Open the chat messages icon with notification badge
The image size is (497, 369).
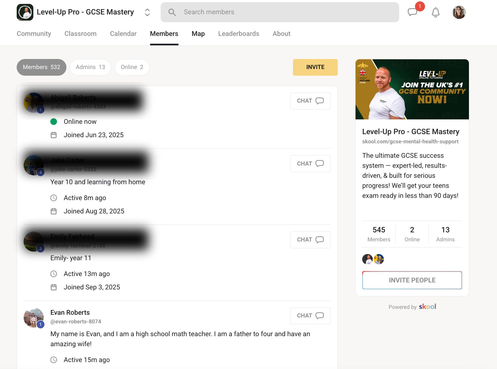pos(412,12)
